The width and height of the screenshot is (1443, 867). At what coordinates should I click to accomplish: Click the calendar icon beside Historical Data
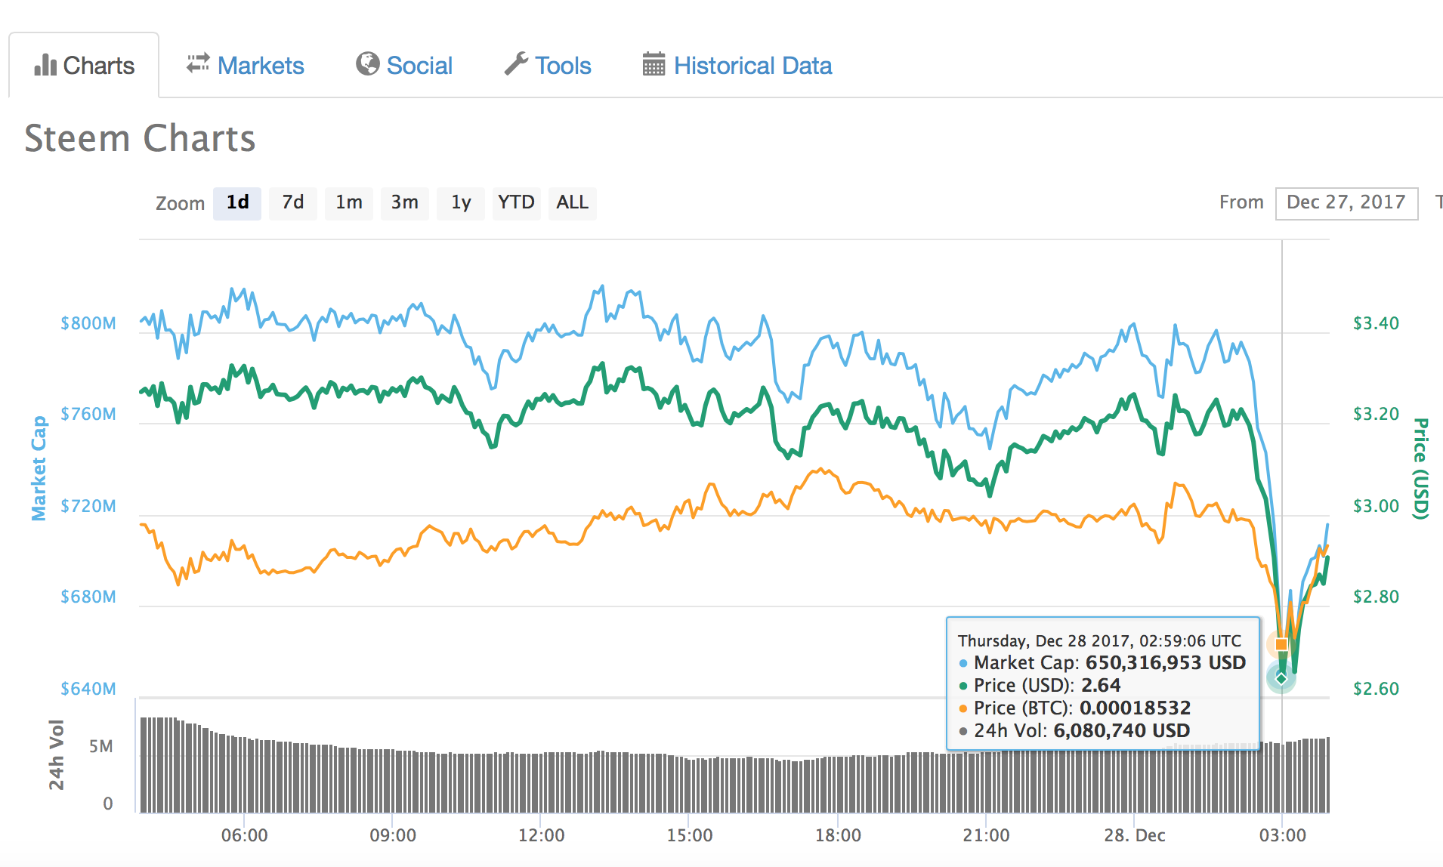654,64
